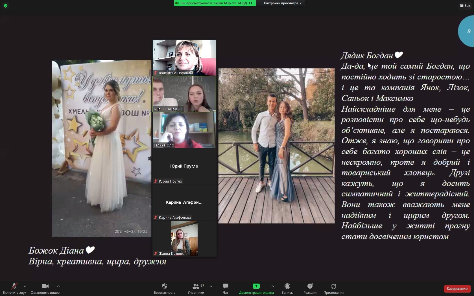Click the red Завершение button

click(x=457, y=289)
